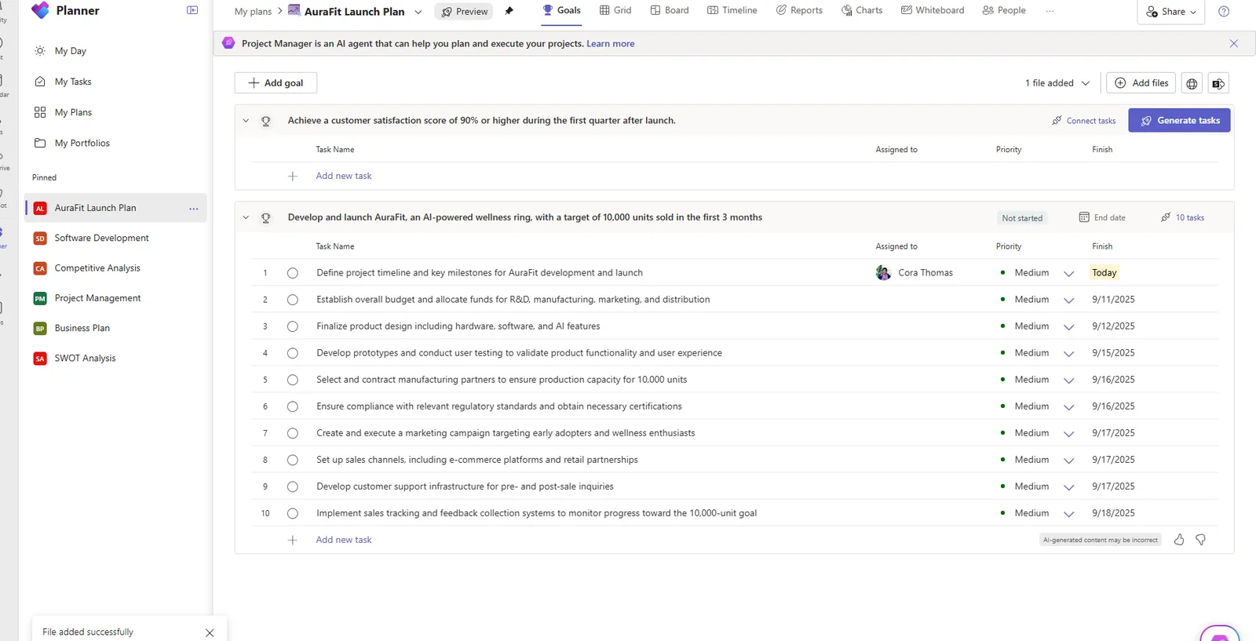This screenshot has width=1256, height=641.
Task: Mark Define project timeline task complete
Action: click(x=293, y=273)
